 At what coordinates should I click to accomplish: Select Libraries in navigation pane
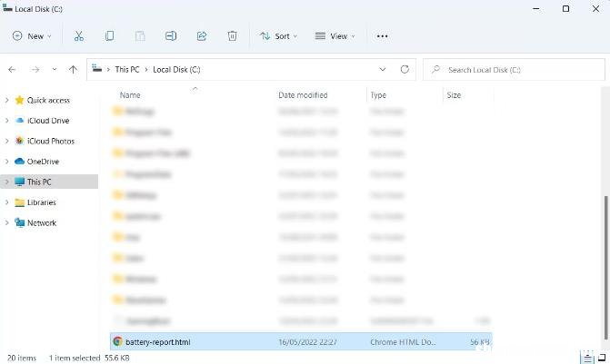pos(41,202)
